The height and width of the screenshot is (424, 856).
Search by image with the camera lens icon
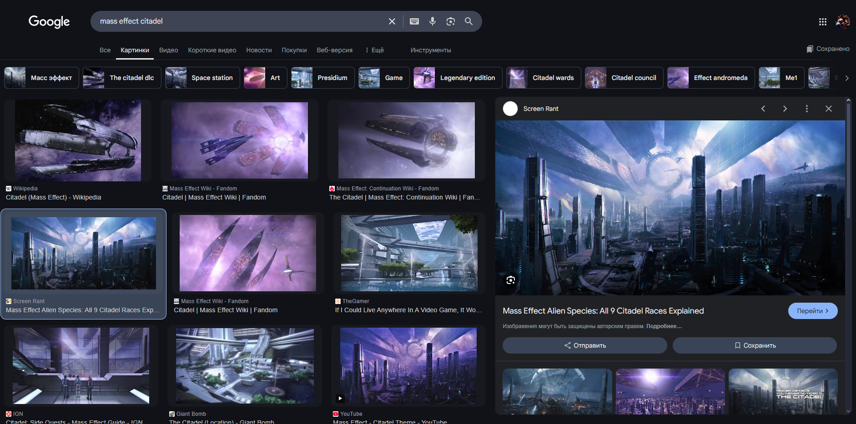451,21
